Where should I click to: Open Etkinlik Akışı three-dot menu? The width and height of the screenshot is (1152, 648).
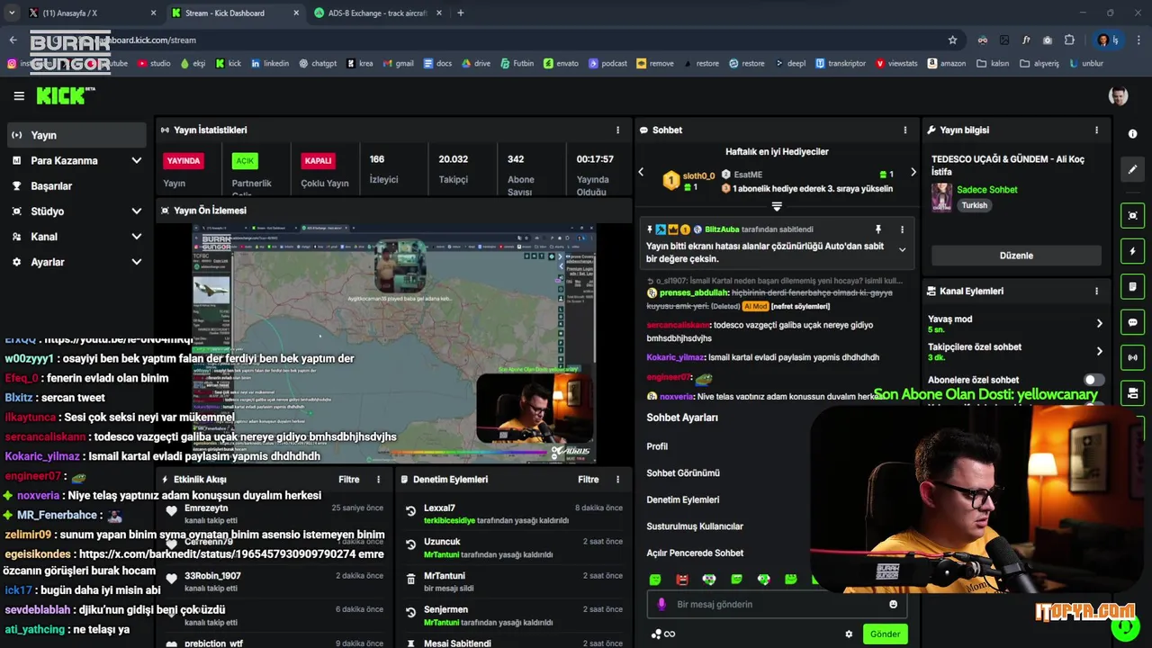[378, 480]
